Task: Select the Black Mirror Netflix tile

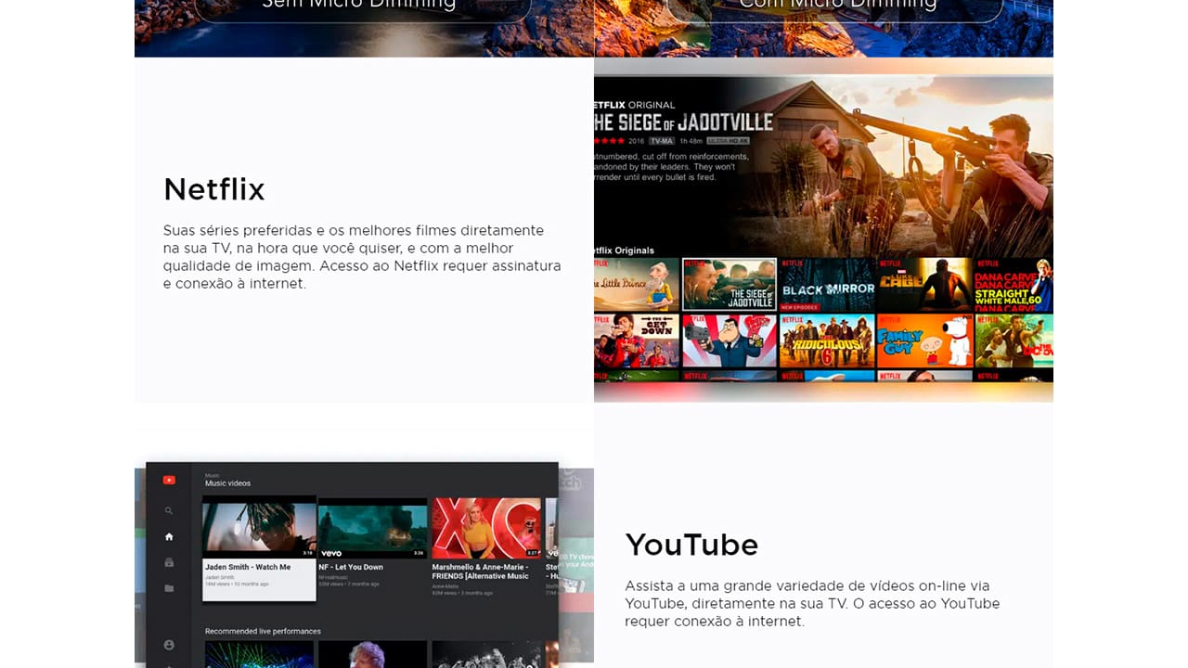Action: (827, 284)
